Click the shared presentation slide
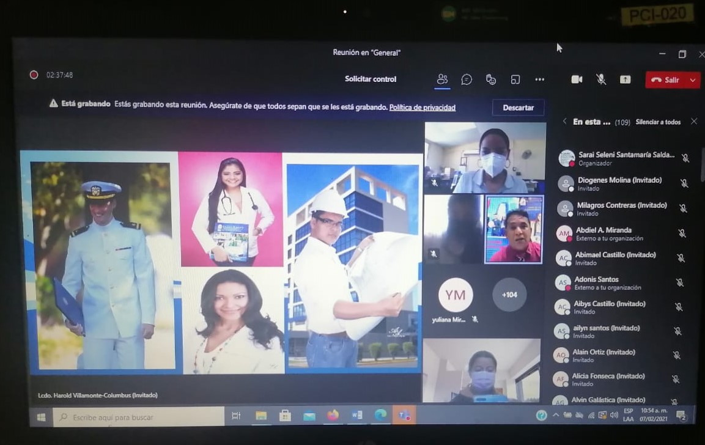This screenshot has width=705, height=445. [221, 262]
